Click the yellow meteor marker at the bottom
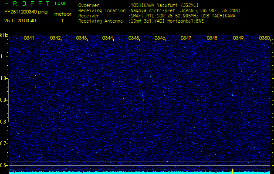This screenshot has width=274, height=174. (233, 170)
